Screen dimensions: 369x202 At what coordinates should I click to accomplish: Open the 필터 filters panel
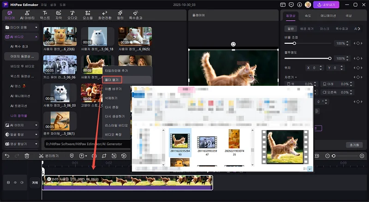click(120, 15)
